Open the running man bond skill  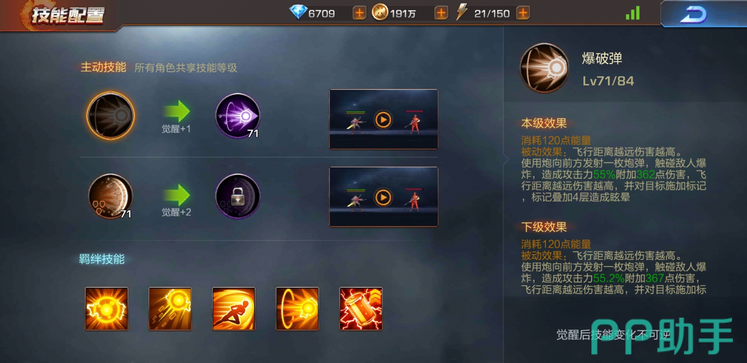(x=234, y=309)
